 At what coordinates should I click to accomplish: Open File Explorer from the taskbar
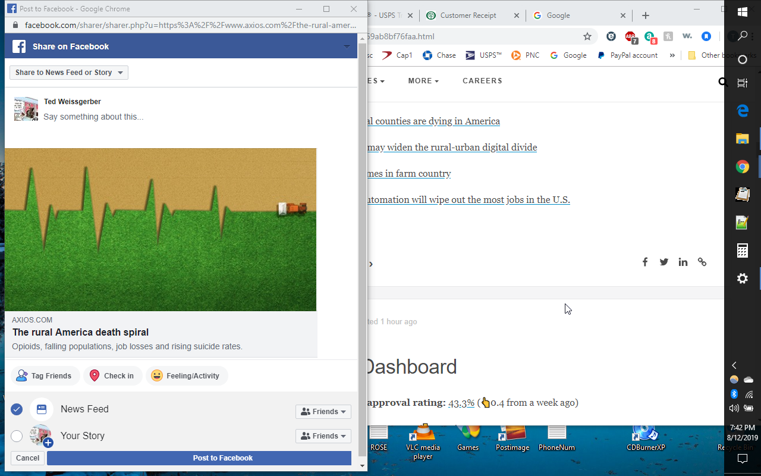743,139
